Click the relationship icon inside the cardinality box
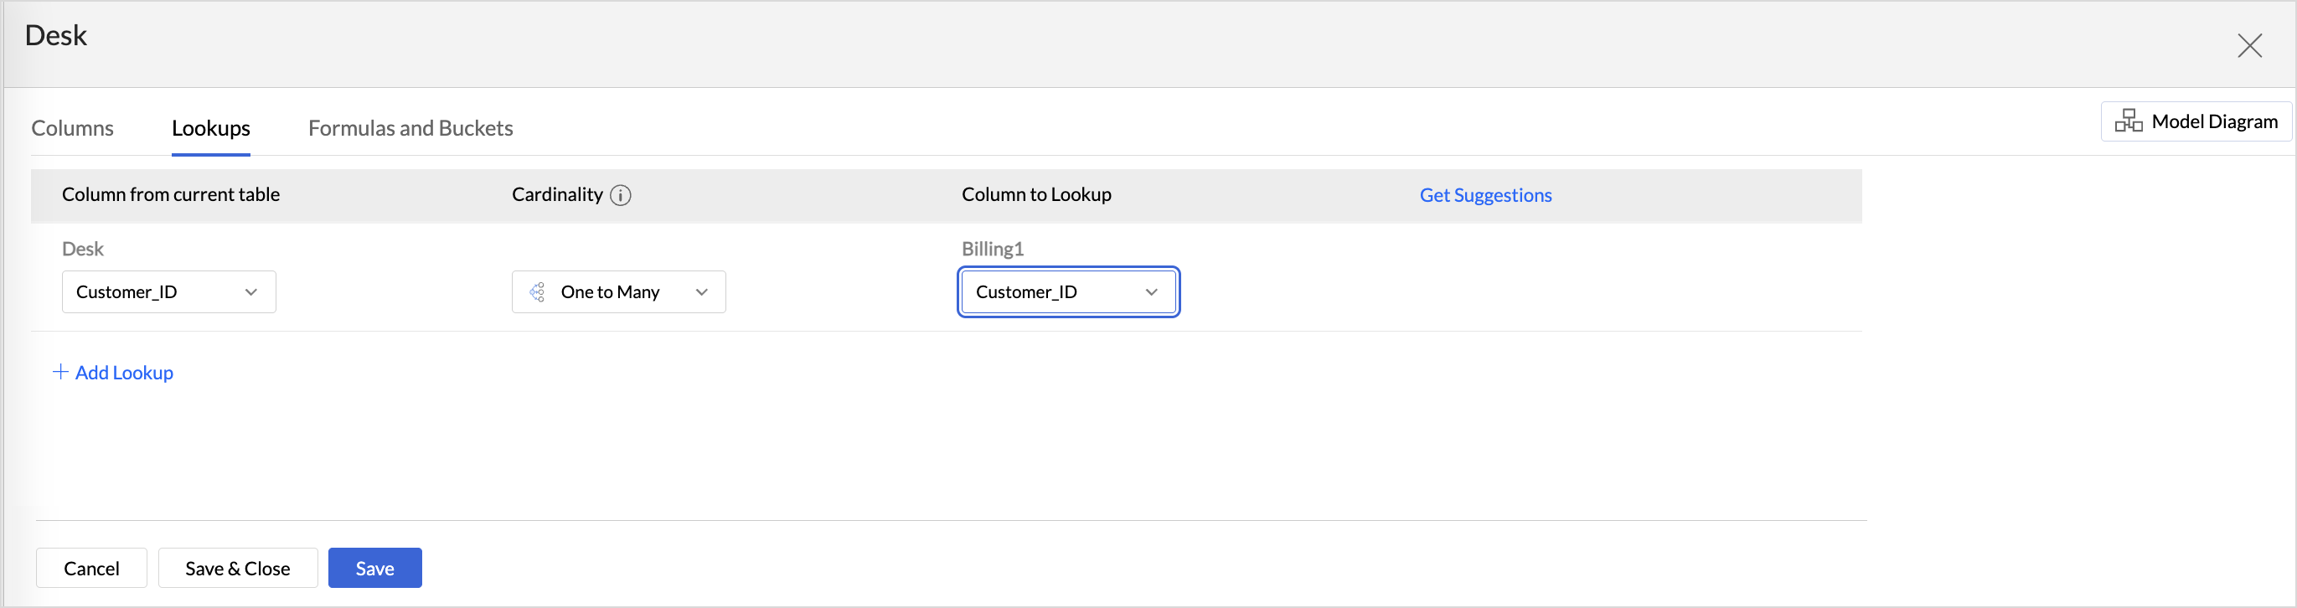The width and height of the screenshot is (2297, 608). pyautogui.click(x=538, y=292)
